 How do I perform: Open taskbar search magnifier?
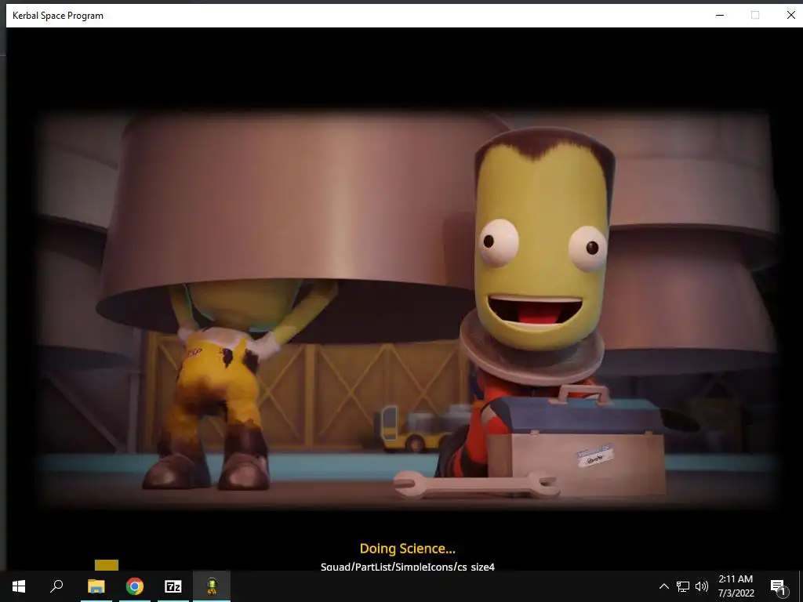pos(56,586)
